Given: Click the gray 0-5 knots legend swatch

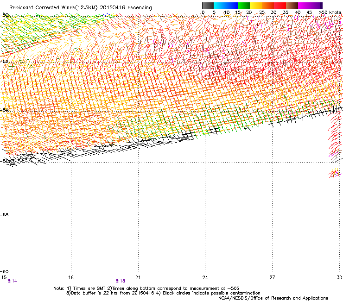Looking at the screenshot, I should 208,6.
